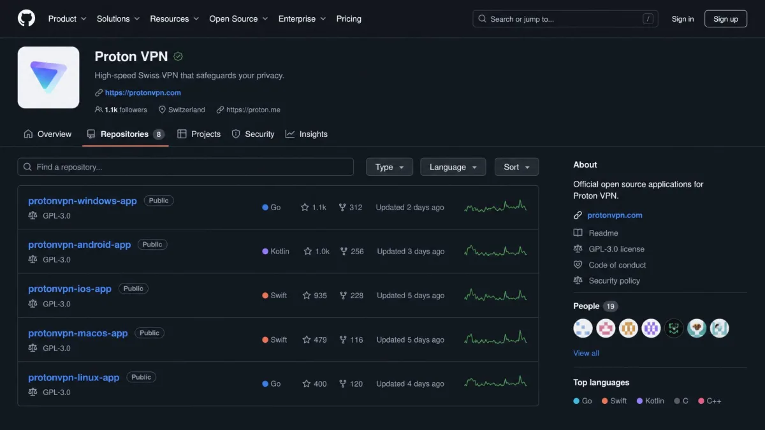Click the first member avatar in People

pos(583,328)
